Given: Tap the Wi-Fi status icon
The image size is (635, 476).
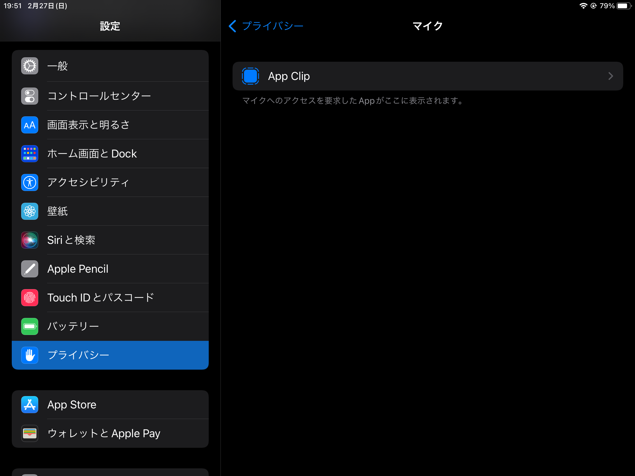Looking at the screenshot, I should [583, 6].
